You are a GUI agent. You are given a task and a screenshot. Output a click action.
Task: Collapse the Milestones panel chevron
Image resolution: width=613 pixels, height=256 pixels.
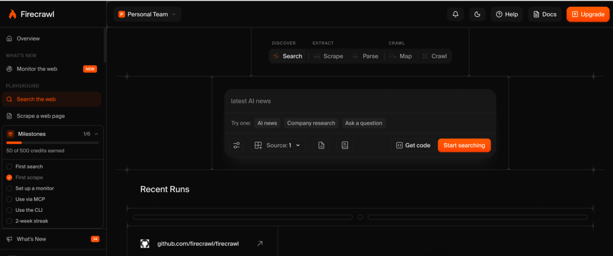[x=96, y=134]
